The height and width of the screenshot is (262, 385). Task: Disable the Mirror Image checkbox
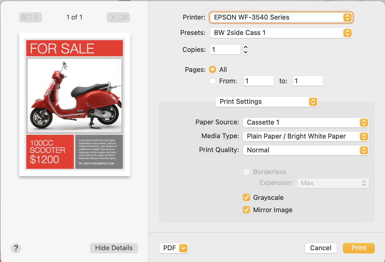246,210
